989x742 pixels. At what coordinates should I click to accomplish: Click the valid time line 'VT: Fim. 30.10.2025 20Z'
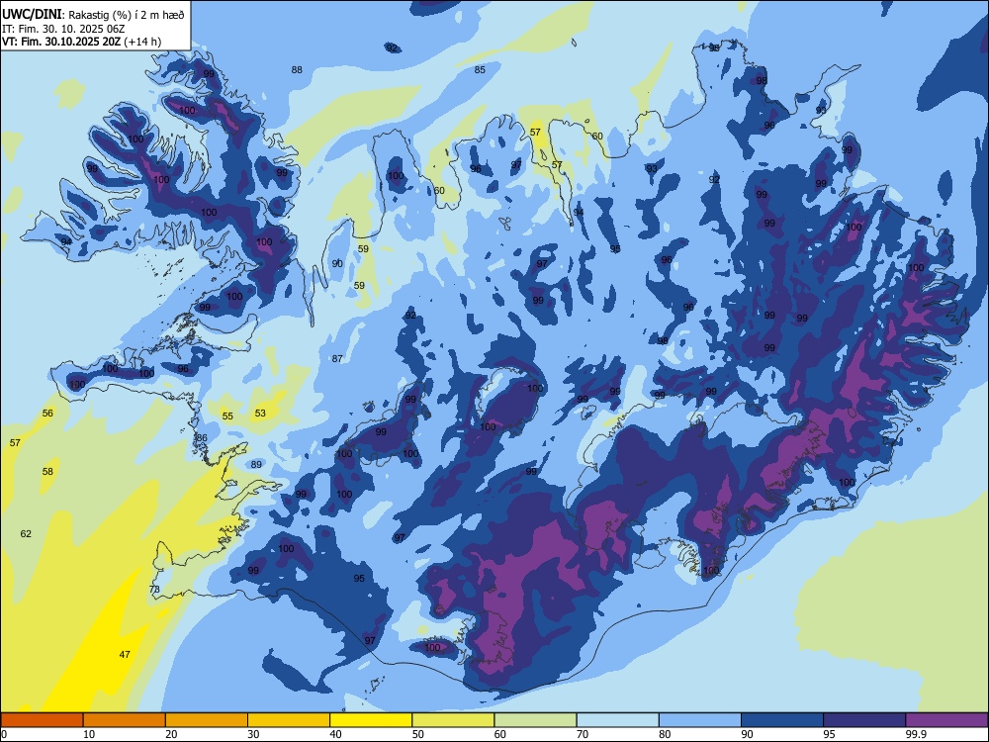click(61, 42)
